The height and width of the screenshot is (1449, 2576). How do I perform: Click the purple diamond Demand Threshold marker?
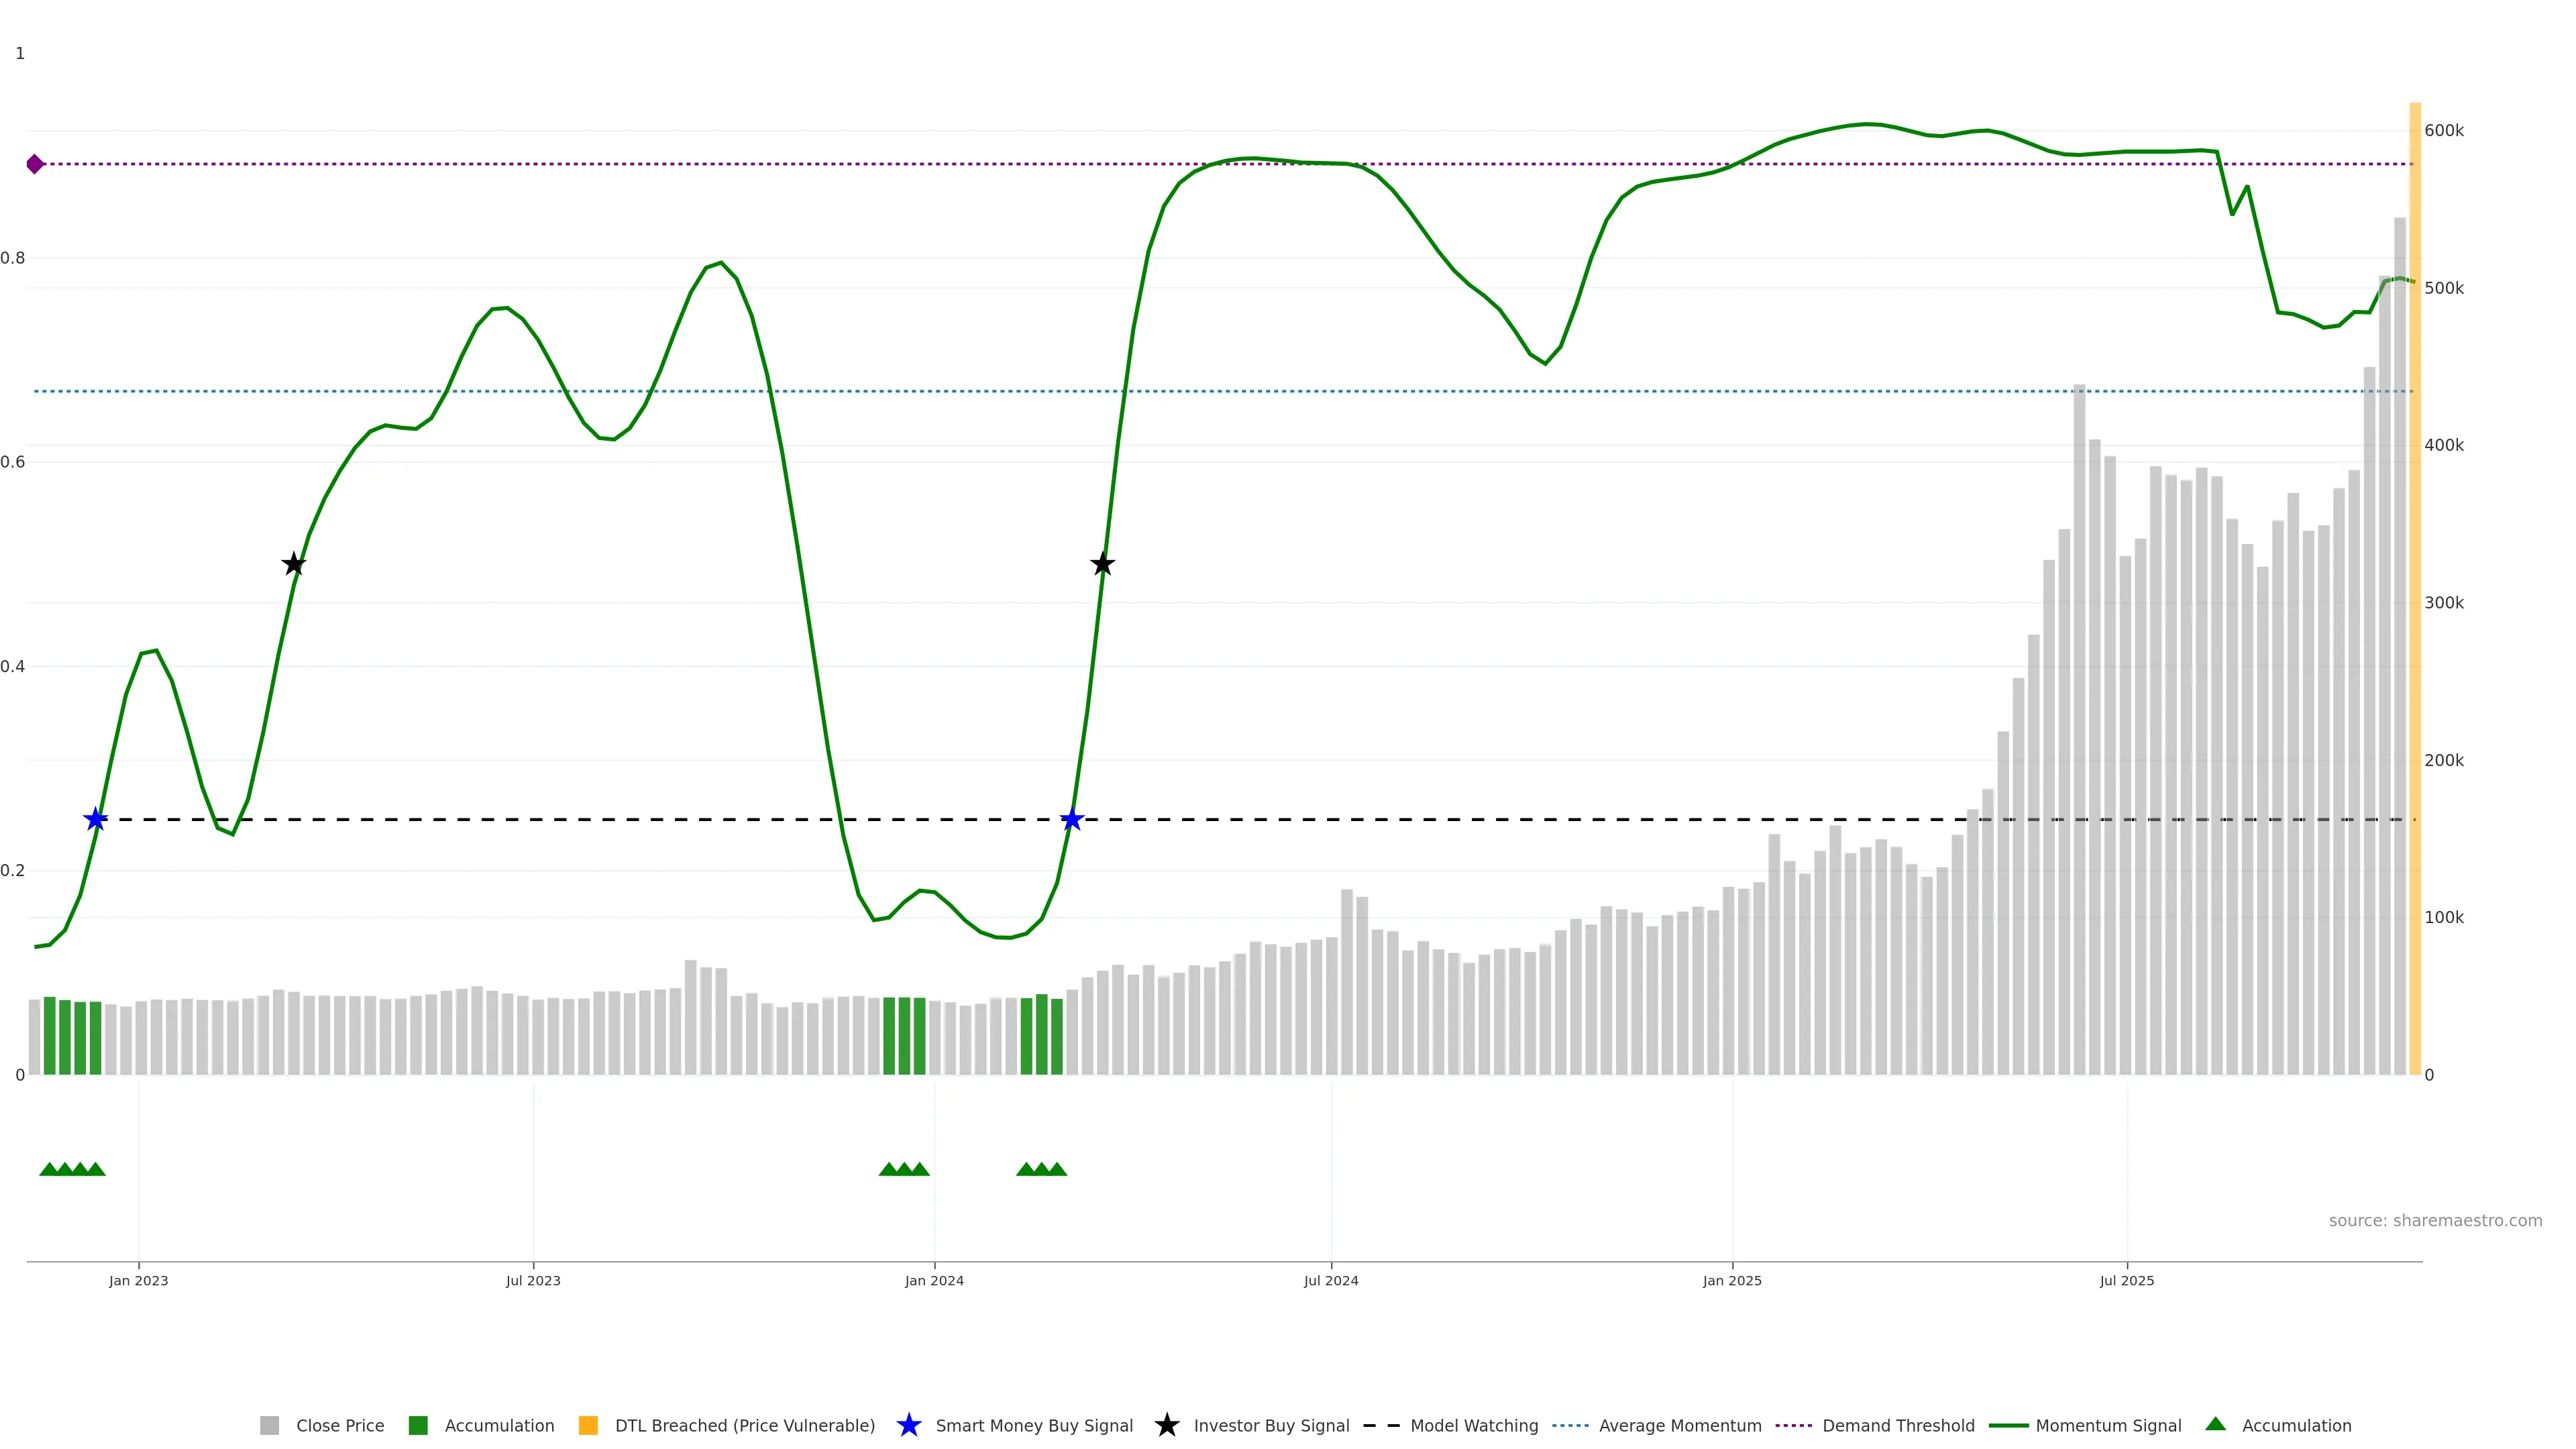[x=35, y=164]
